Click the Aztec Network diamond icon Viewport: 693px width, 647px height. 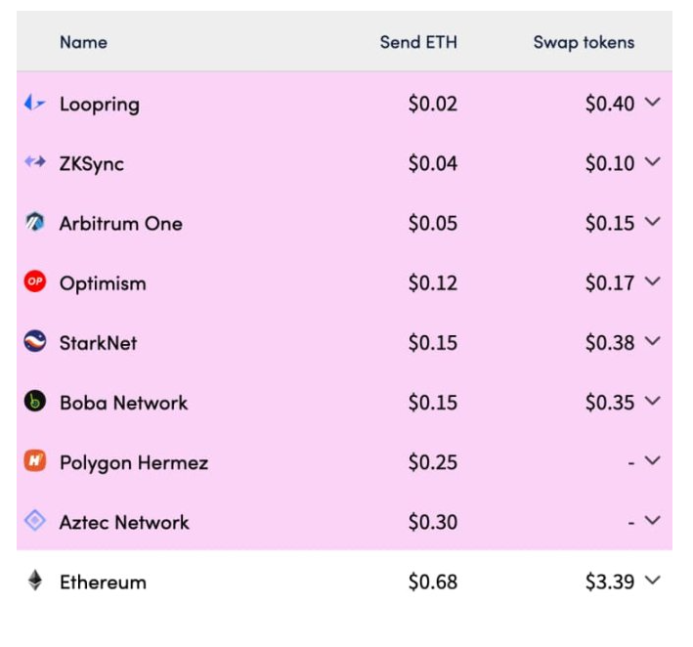coord(35,521)
